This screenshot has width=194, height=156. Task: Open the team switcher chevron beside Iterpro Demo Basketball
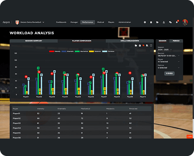coord(43,22)
